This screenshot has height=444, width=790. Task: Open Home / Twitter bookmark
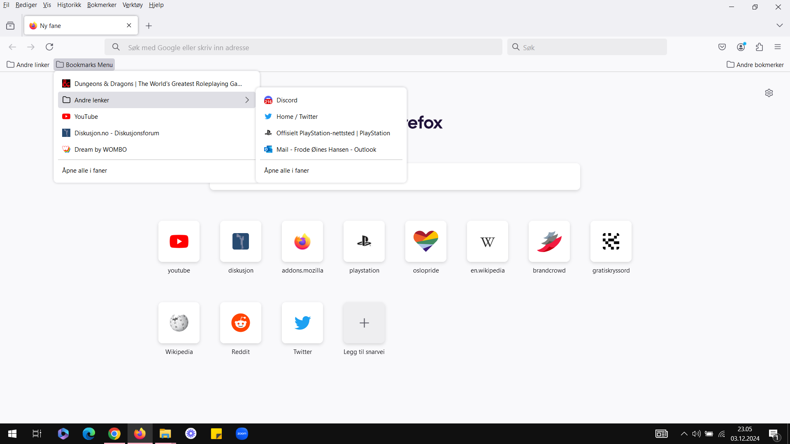click(331, 116)
